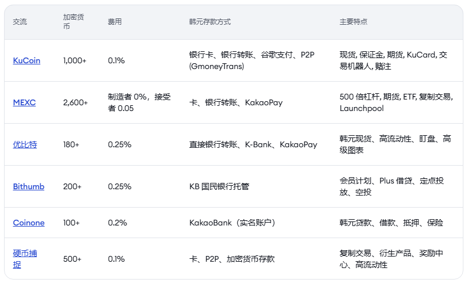Viewport: 468px width, 283px height.
Task: Click the 卡、P2P、加密货币存款 cell
Action: (x=232, y=259)
